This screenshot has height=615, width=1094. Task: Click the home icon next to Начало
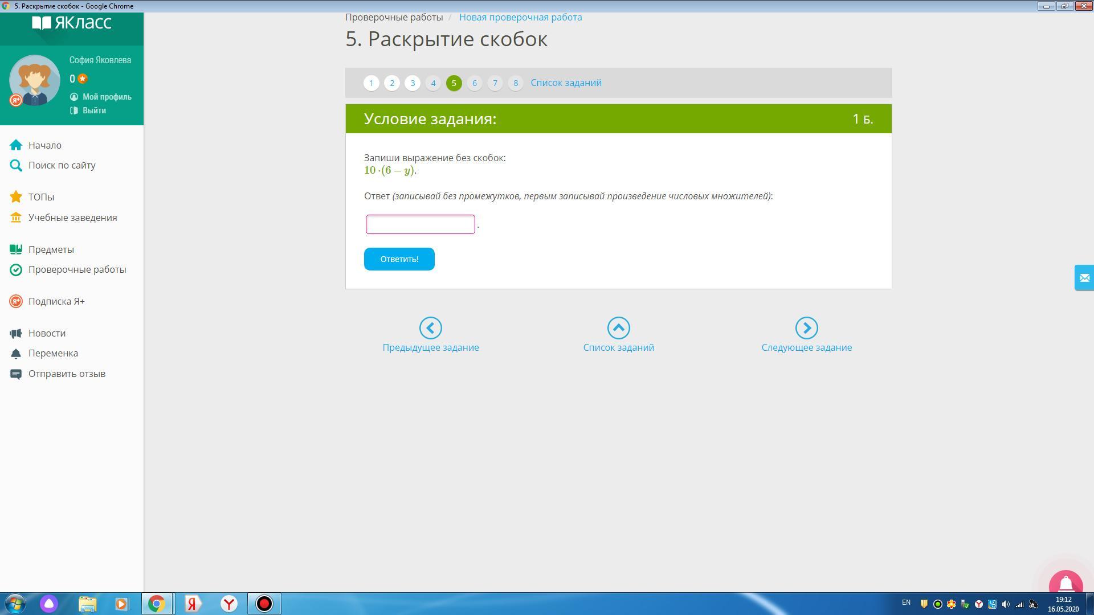[16, 145]
